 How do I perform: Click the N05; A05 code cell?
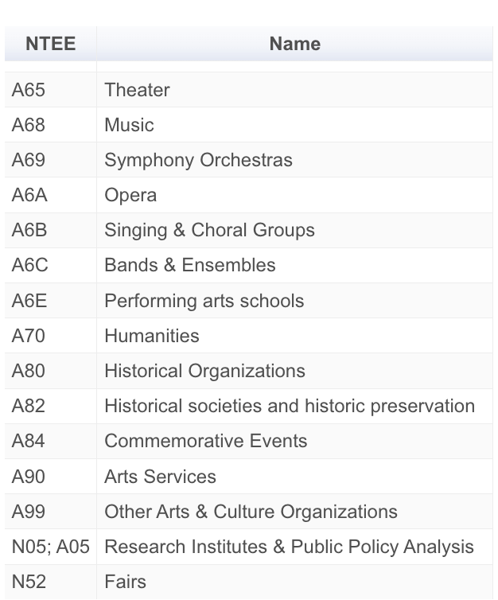click(x=50, y=547)
